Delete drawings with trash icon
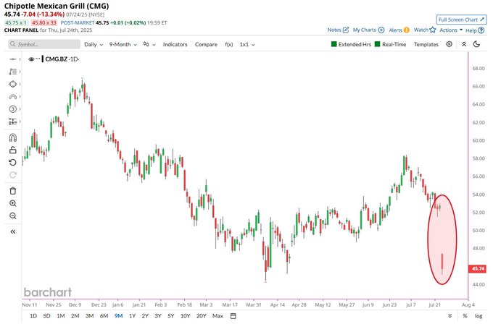Image resolution: width=493 pixels, height=324 pixels. point(12,191)
